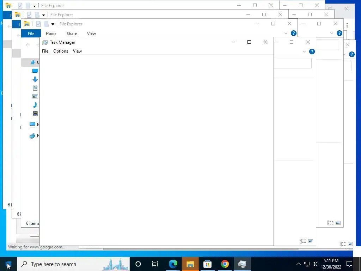Open Task Manager's File menu
Image resolution: width=361 pixels, height=271 pixels.
click(x=45, y=51)
